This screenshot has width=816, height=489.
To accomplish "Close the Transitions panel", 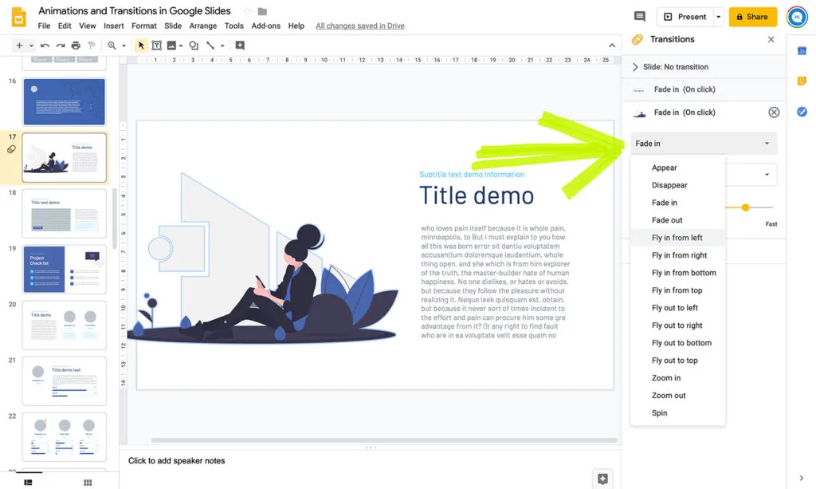I will (x=771, y=40).
